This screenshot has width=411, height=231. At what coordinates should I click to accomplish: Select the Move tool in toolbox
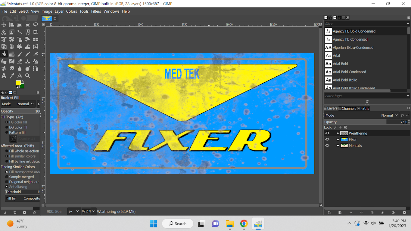[x=4, y=25]
